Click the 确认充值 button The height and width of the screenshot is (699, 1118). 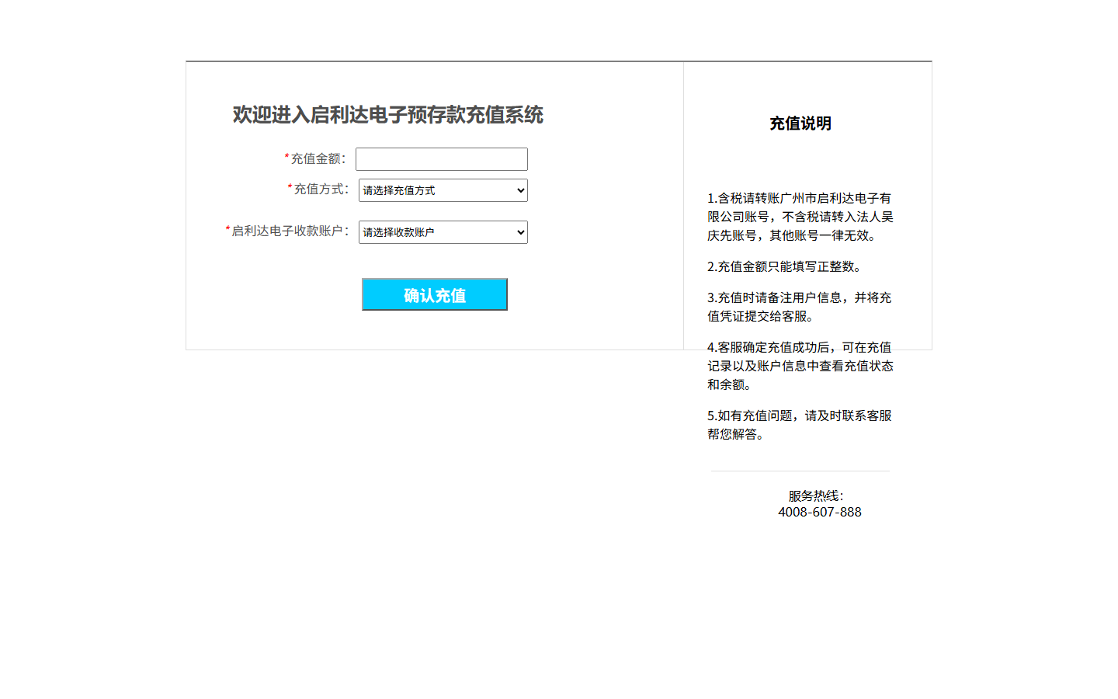pos(435,294)
